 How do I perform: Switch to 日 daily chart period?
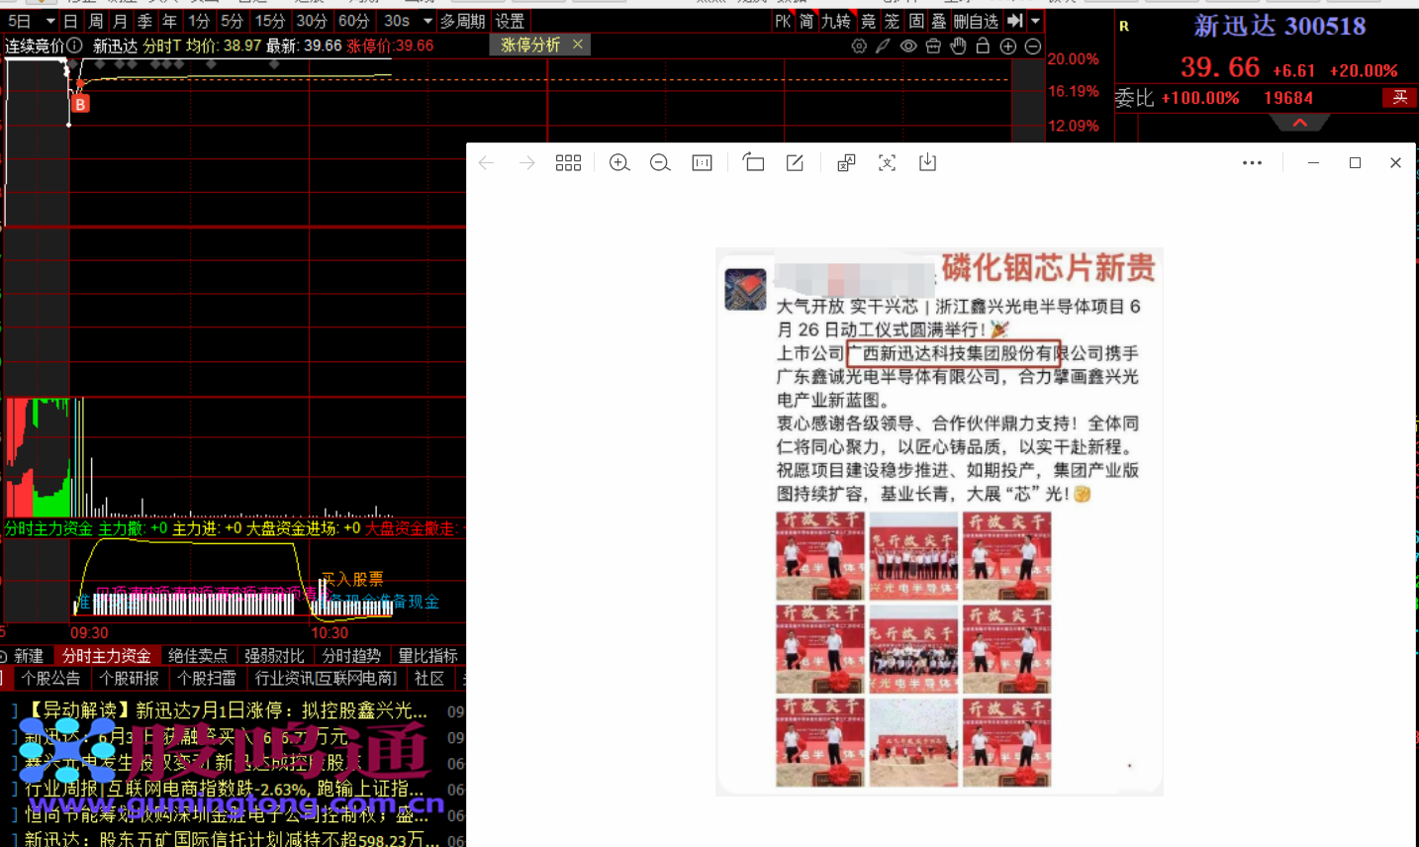[70, 21]
